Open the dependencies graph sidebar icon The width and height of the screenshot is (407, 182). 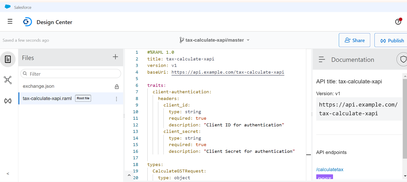pos(8,80)
